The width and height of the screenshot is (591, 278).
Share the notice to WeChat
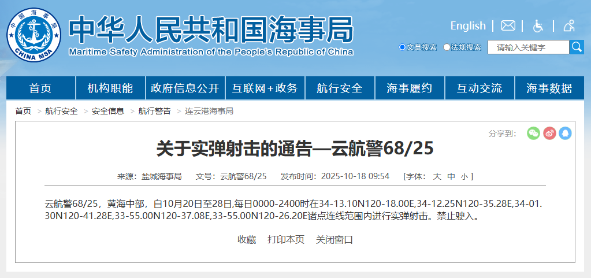pos(533,134)
